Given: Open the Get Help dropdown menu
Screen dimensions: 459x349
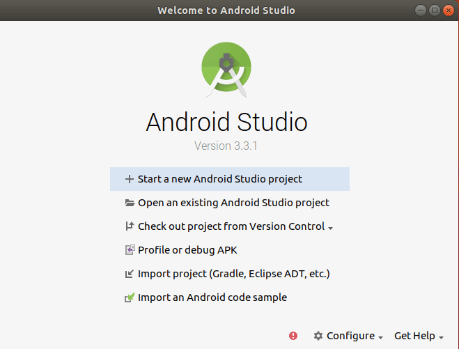Looking at the screenshot, I should point(419,336).
